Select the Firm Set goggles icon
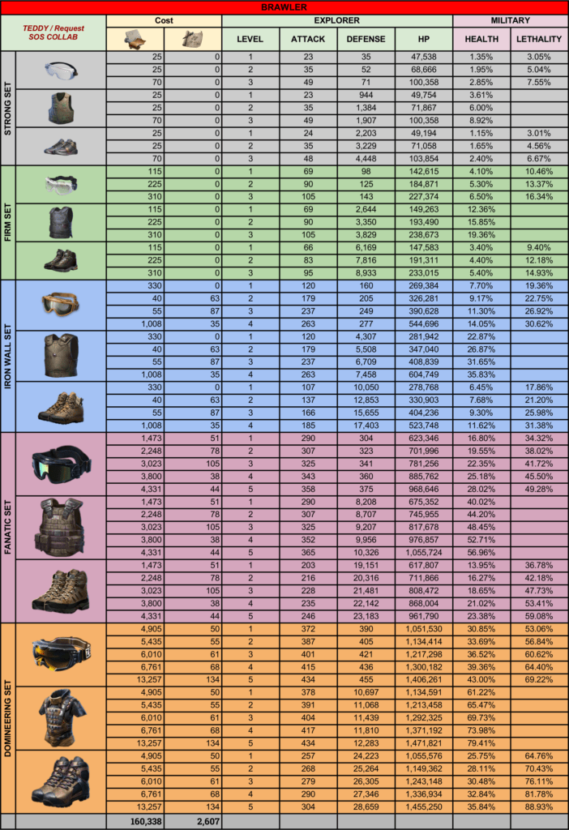Screen dimensions: 569x830 [x=61, y=185]
